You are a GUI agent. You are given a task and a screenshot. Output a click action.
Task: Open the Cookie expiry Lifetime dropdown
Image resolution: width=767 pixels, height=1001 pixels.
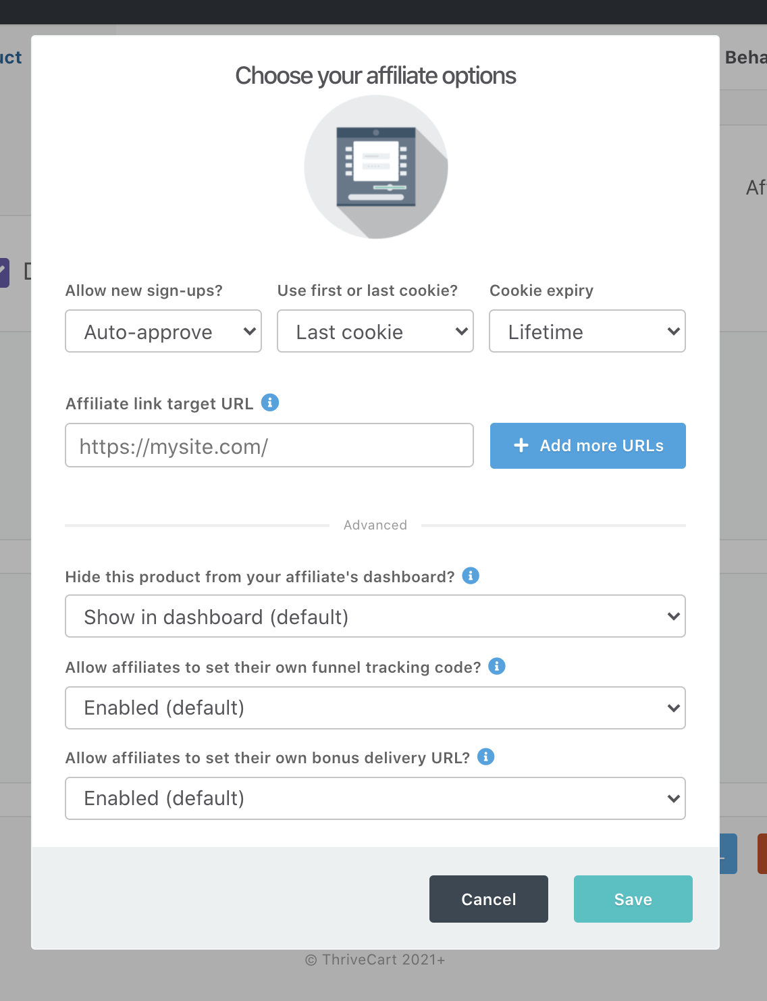[x=587, y=331]
